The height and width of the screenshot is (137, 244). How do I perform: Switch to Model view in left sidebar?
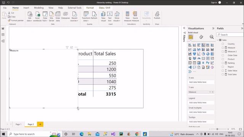pyautogui.click(x=3, y=41)
